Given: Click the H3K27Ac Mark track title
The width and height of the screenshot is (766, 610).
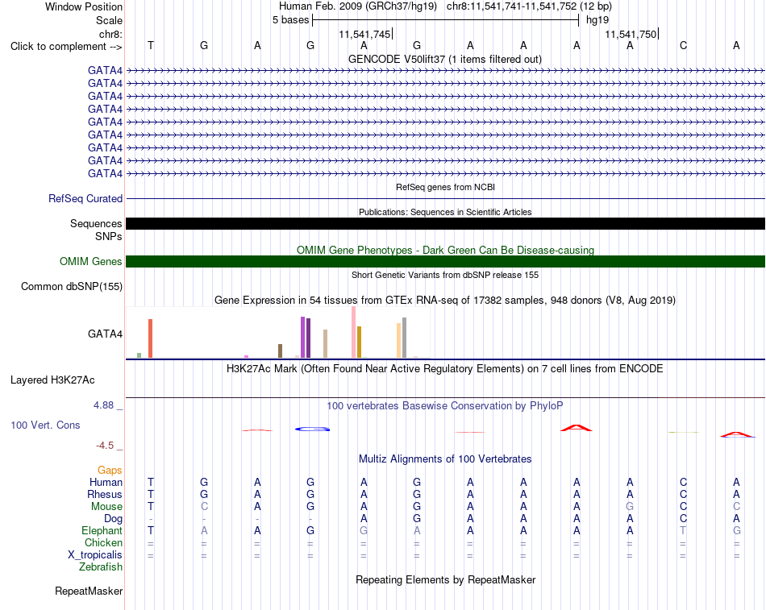Looking at the screenshot, I should coord(445,369).
